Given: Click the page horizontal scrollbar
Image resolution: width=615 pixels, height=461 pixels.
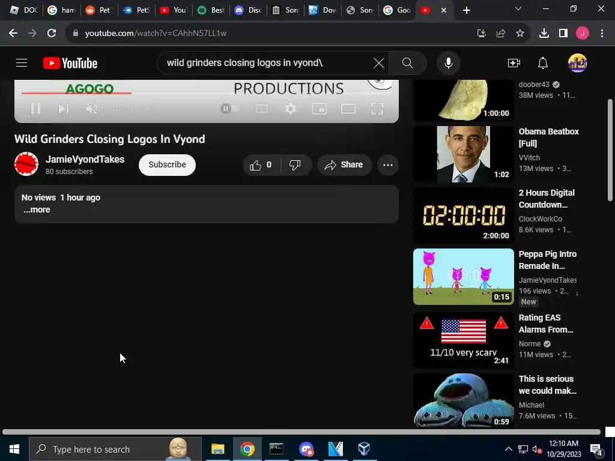Looking at the screenshot, I should pos(301,432).
